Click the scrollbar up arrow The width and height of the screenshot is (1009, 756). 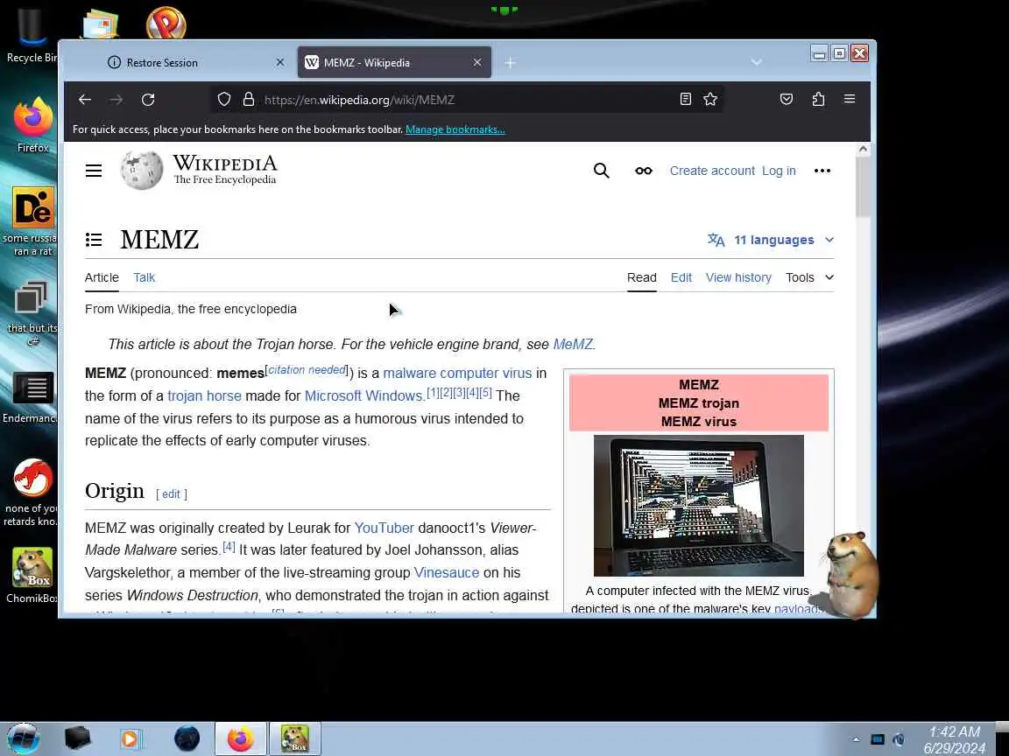[x=863, y=149]
